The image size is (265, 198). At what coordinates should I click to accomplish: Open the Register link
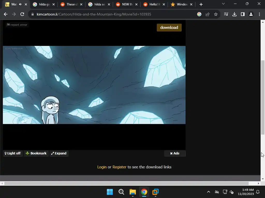click(119, 167)
